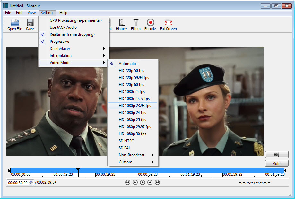This screenshot has height=199, width=295.
Task: Click the playhead marker on the timeline
Action: coord(78,172)
